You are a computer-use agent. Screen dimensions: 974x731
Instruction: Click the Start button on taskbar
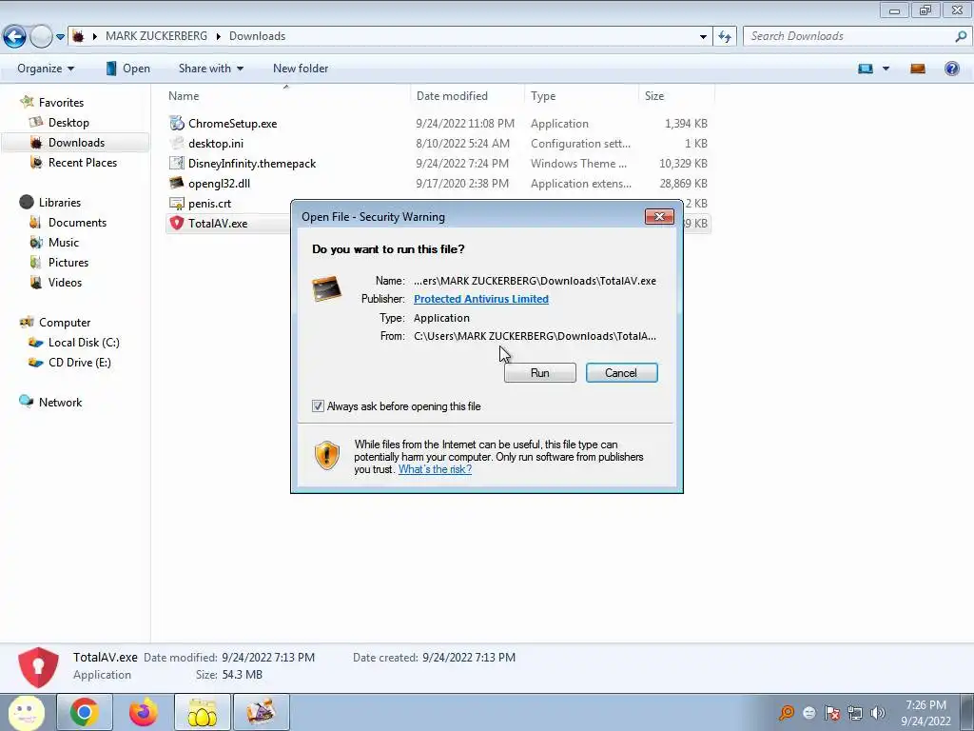coord(26,712)
